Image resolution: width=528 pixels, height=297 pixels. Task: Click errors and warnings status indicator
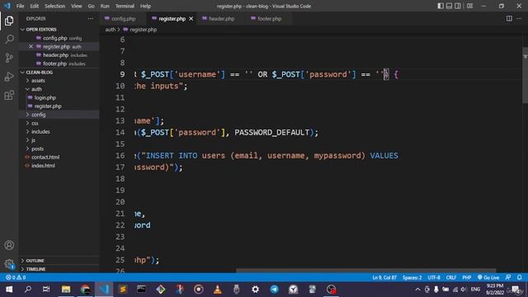[x=16, y=277]
